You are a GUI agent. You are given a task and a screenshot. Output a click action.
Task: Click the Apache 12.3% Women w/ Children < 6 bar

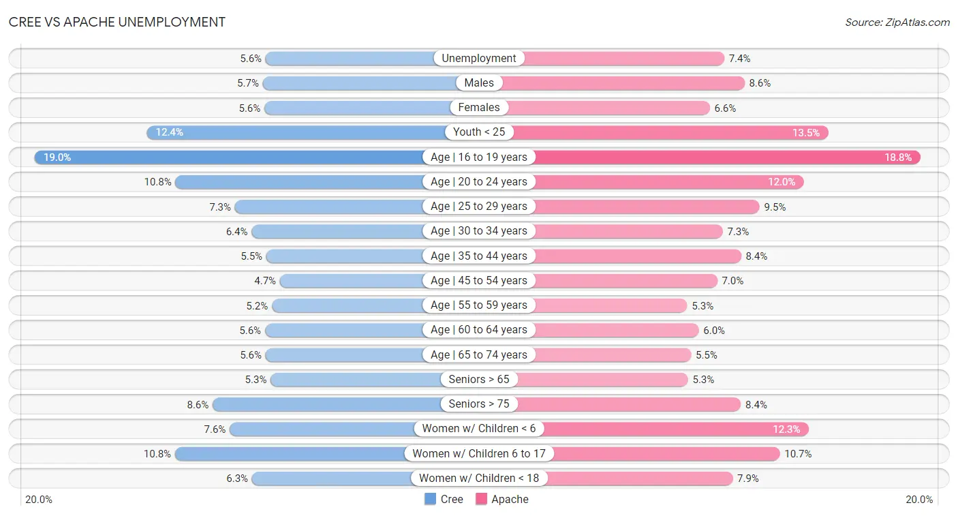pos(644,429)
